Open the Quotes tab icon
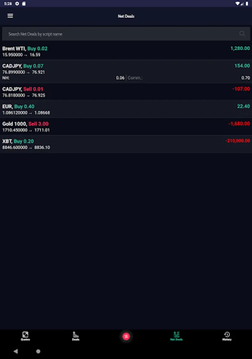This screenshot has height=359, width=252. coord(25,335)
